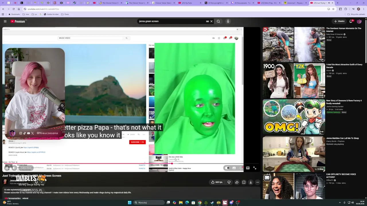Bookmark this page with the star
This screenshot has height=206, width=367.
(333, 9)
